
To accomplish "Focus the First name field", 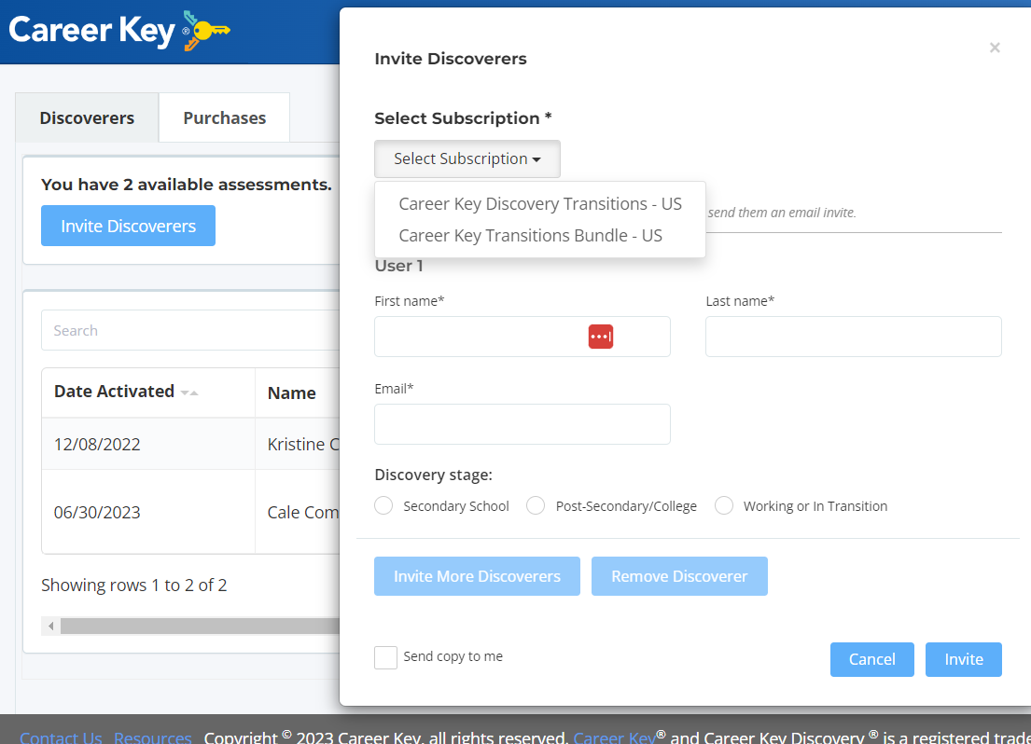I will (522, 337).
